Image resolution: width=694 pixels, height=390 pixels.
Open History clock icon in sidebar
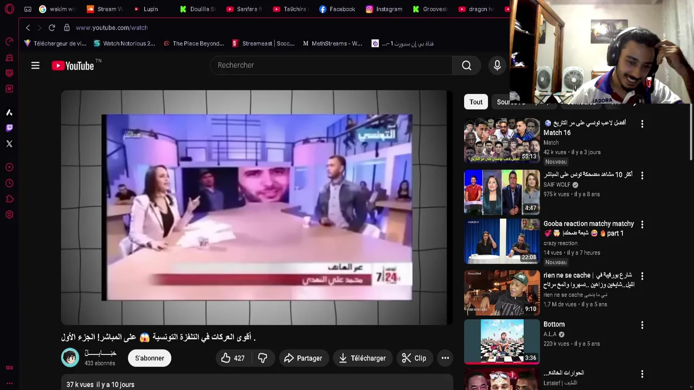9,183
